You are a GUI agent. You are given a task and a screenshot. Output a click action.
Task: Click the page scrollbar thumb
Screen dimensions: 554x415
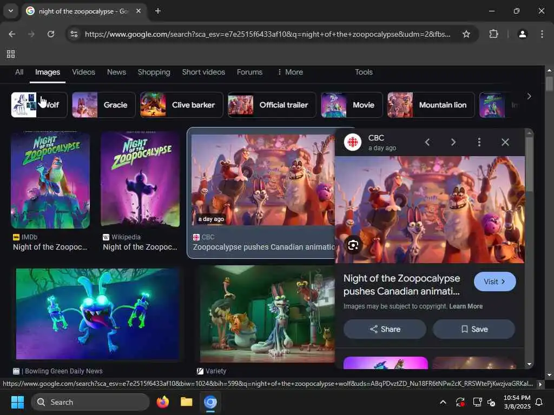[x=549, y=84]
